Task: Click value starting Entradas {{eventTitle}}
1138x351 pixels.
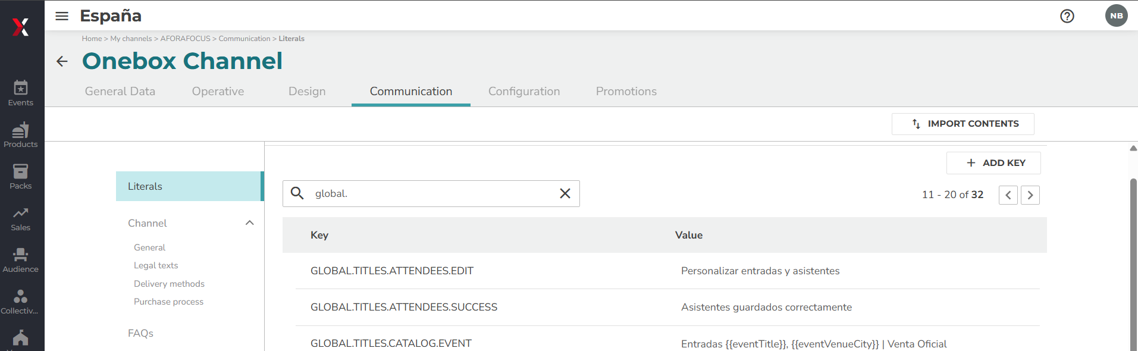Action: point(814,344)
